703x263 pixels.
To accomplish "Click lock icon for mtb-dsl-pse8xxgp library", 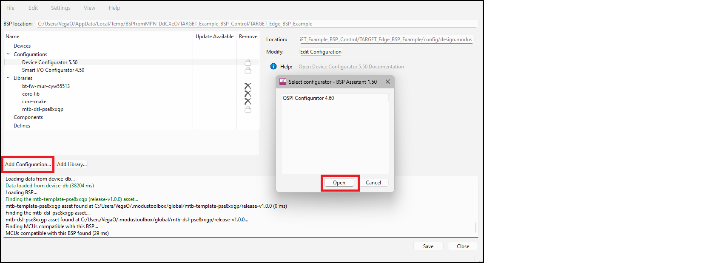I will [x=248, y=109].
